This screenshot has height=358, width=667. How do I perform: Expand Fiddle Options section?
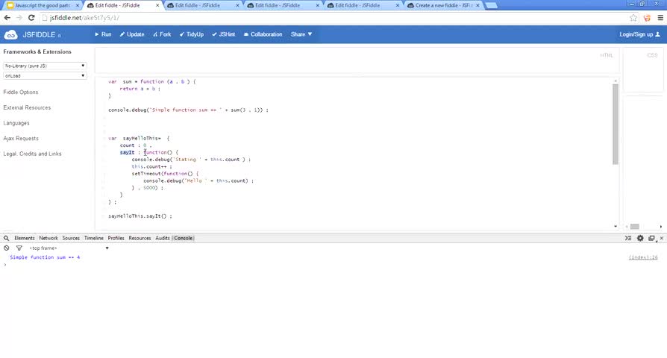pos(20,92)
